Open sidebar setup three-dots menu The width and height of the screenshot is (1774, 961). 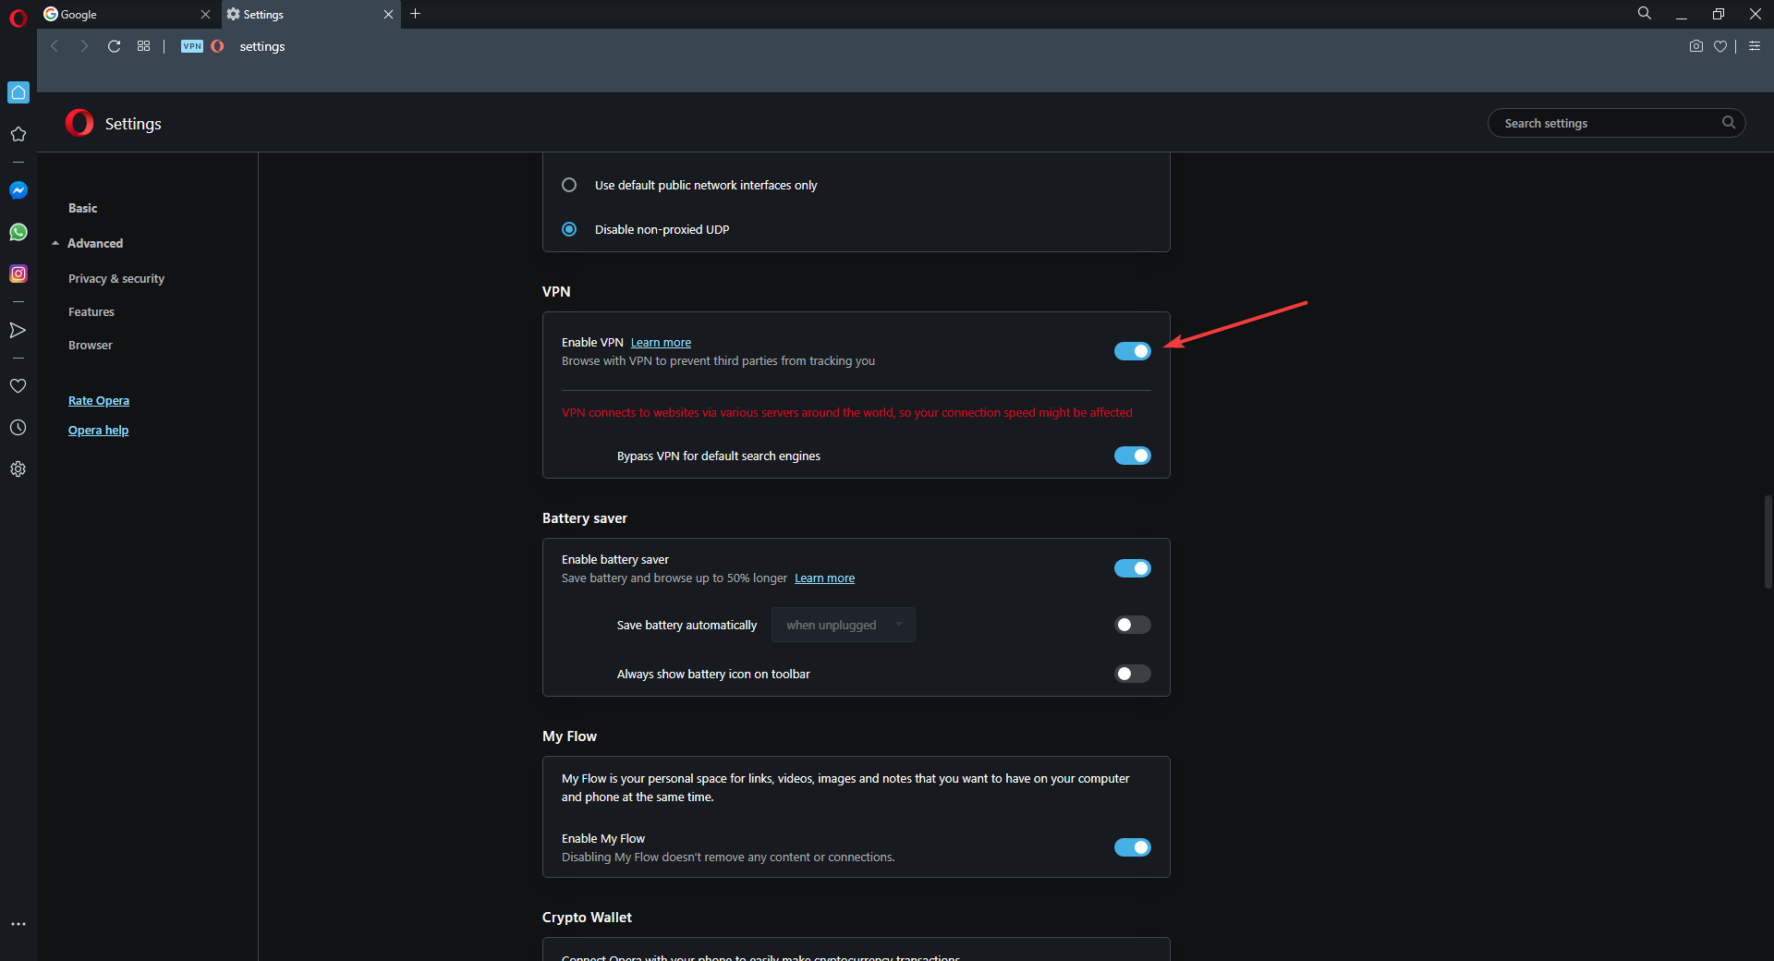click(x=18, y=924)
